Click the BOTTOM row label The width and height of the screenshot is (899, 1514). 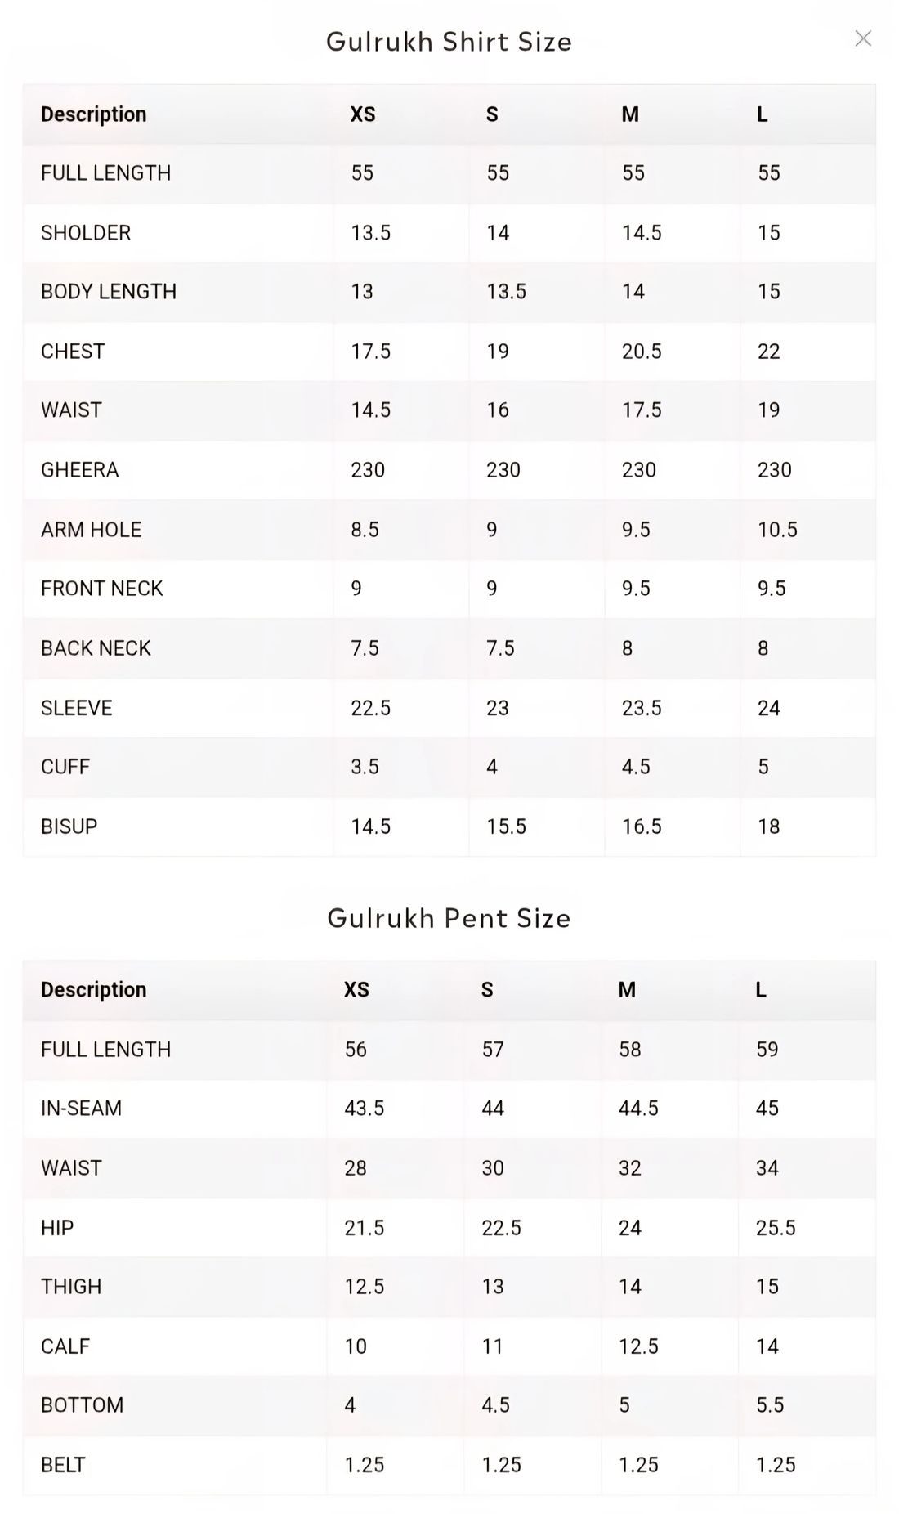[83, 1405]
